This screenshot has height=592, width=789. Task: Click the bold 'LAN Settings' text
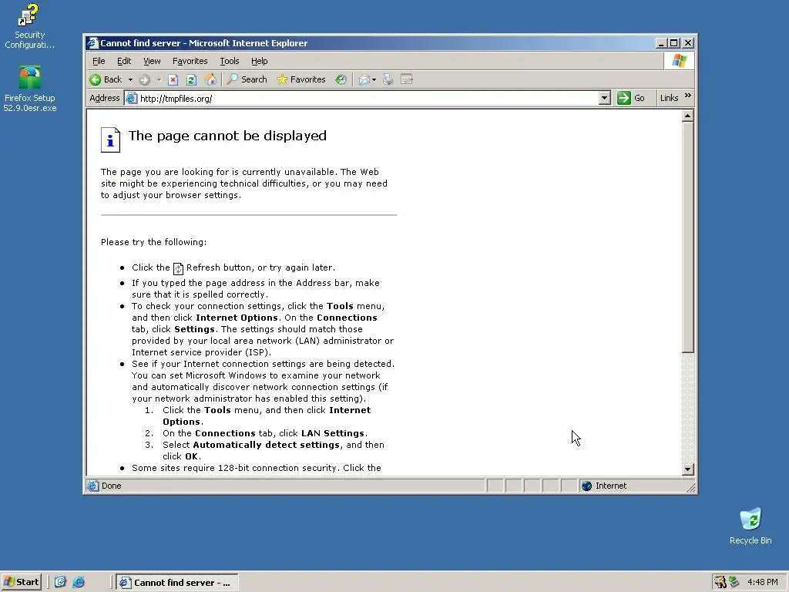click(333, 433)
